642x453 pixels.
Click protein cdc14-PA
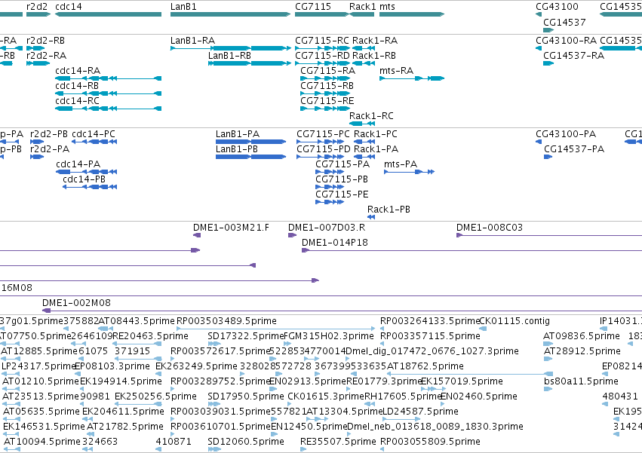tap(87, 172)
